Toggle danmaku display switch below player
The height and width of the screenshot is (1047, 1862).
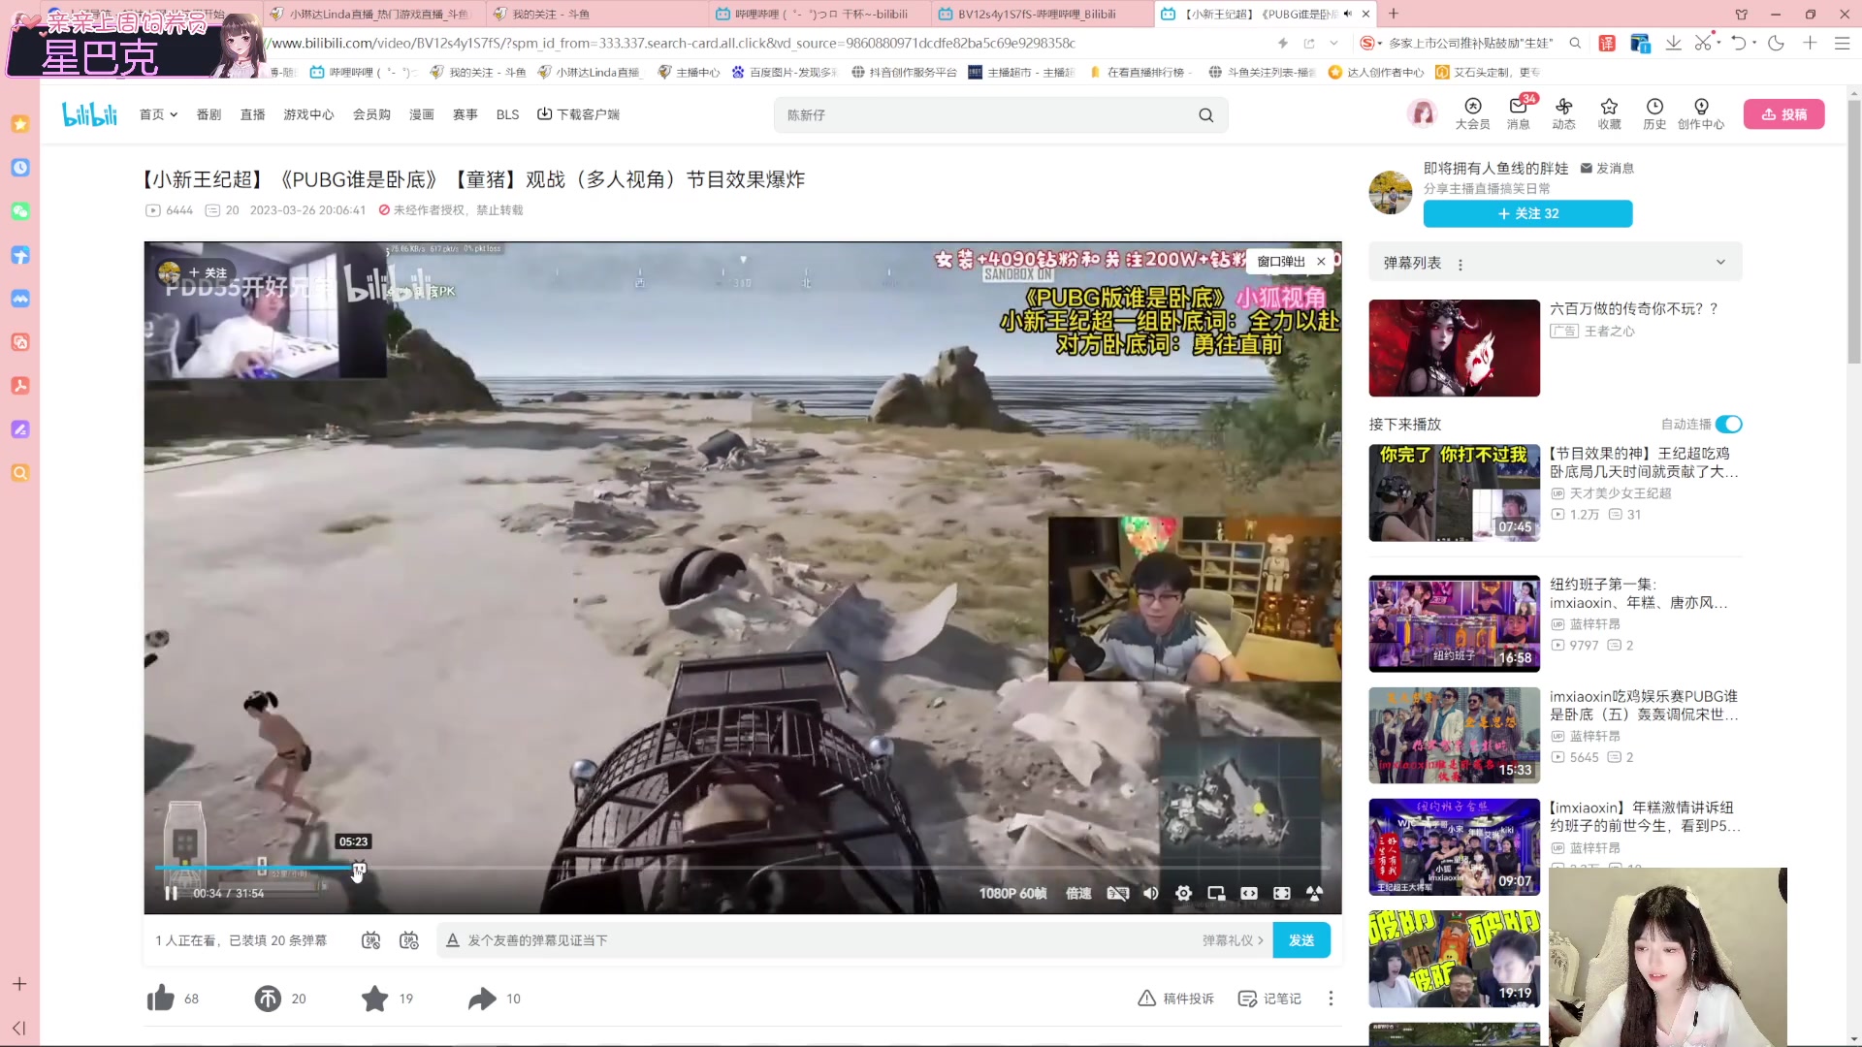(x=370, y=940)
